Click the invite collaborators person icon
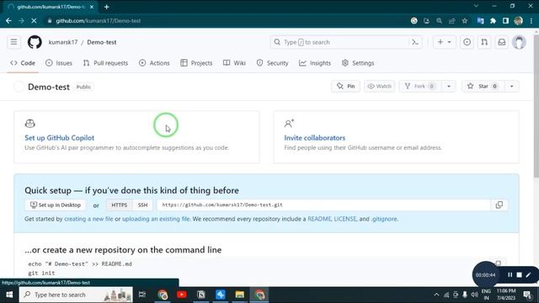539x303 pixels. coord(289,124)
